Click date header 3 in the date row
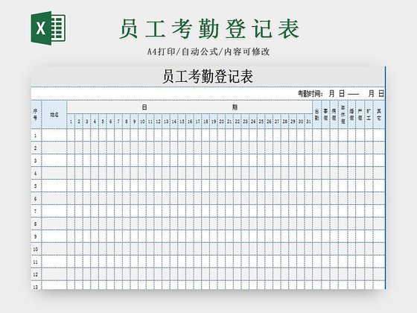417x313 pixels. (86, 121)
